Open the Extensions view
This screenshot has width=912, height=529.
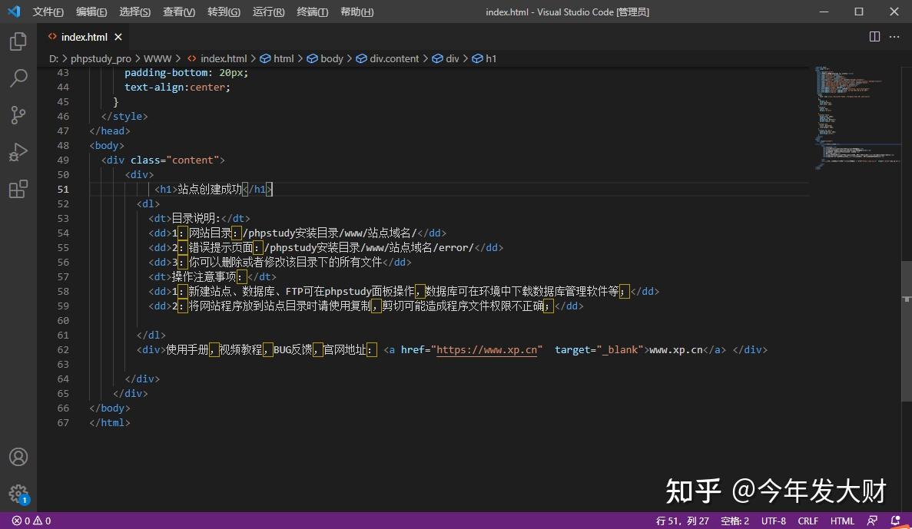(18, 188)
